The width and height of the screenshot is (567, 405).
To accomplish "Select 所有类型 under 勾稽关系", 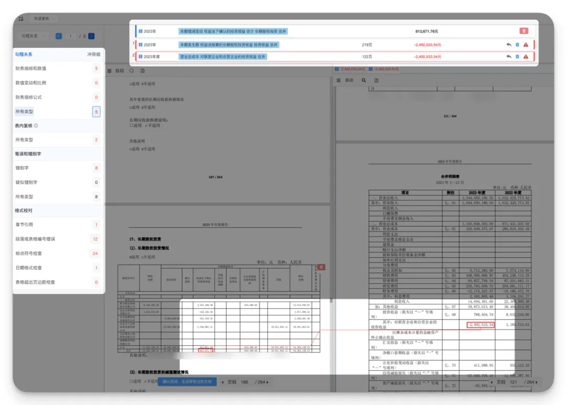I will [59, 112].
